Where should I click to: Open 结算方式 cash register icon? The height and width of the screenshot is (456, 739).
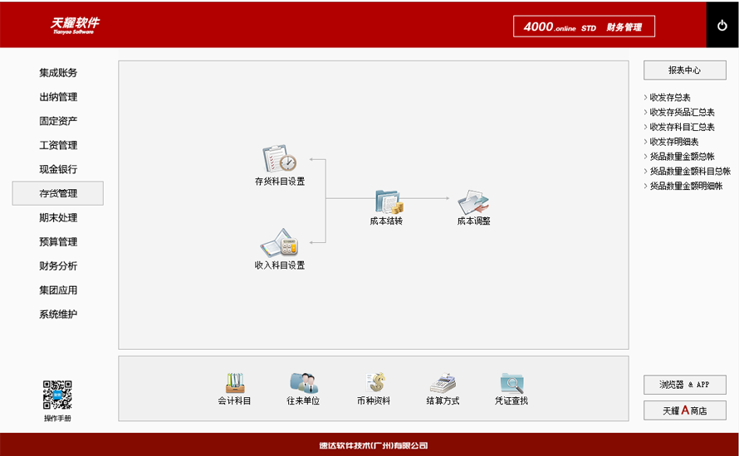coord(443,382)
